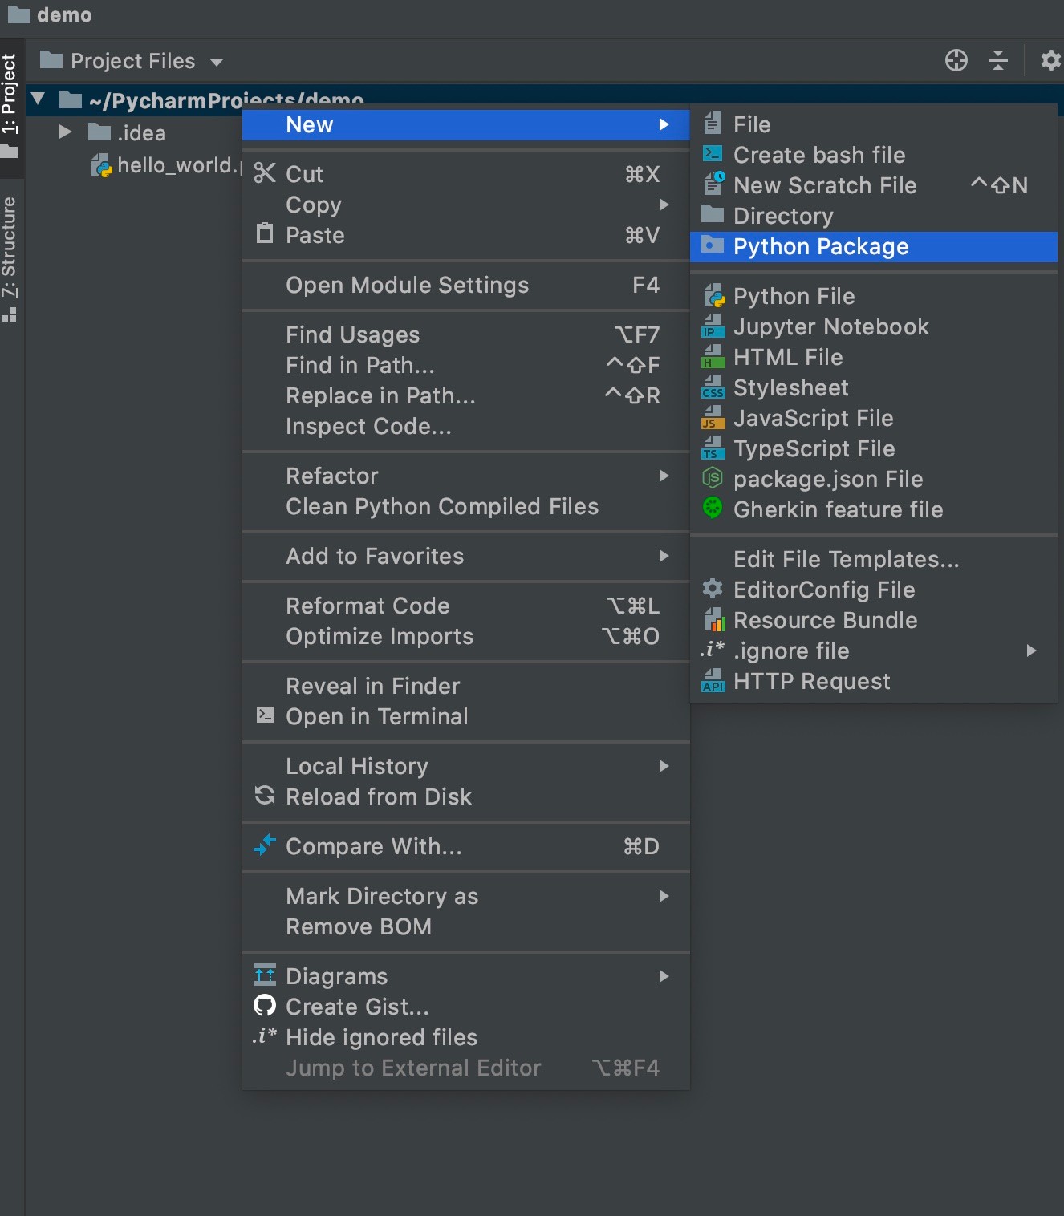This screenshot has height=1216, width=1064.
Task: Click the Diagrams icon
Action: point(265,975)
